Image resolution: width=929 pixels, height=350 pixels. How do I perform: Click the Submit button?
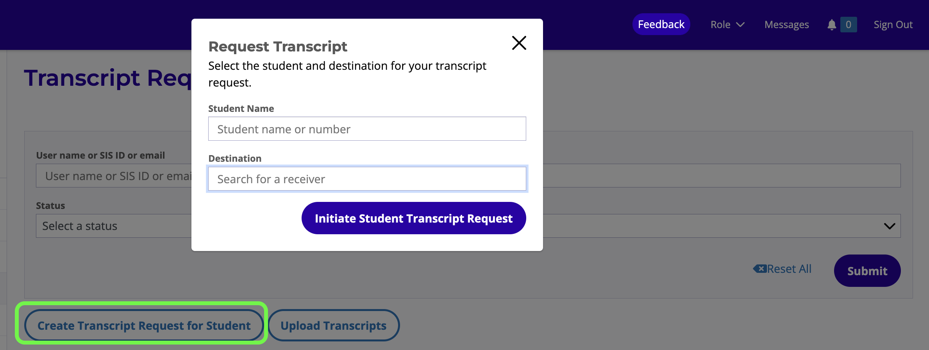tap(867, 270)
